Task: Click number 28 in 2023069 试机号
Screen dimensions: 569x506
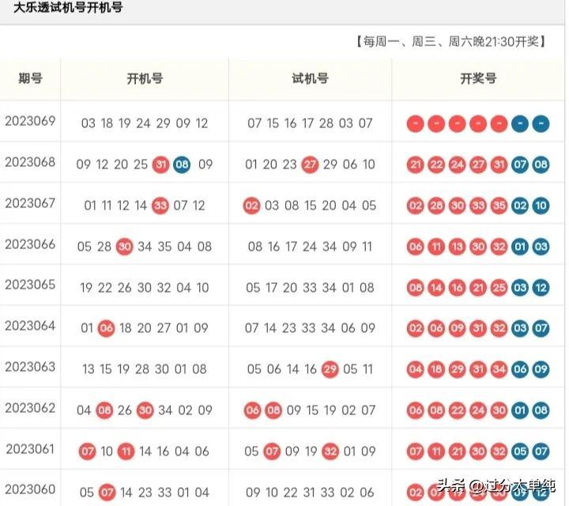Action: coord(326,123)
